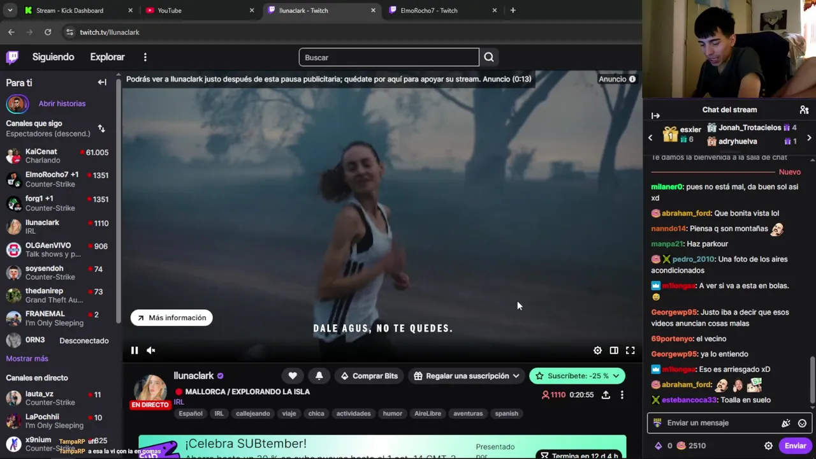Viewport: 816px width, 459px height.
Task: Open thedanirep channel in sidebar
Action: pos(57,296)
